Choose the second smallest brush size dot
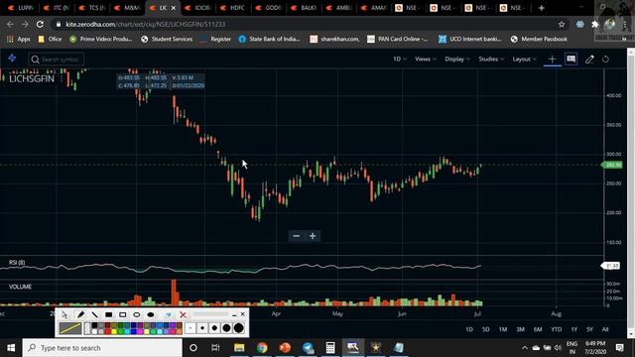This screenshot has height=357, width=635. point(202,328)
